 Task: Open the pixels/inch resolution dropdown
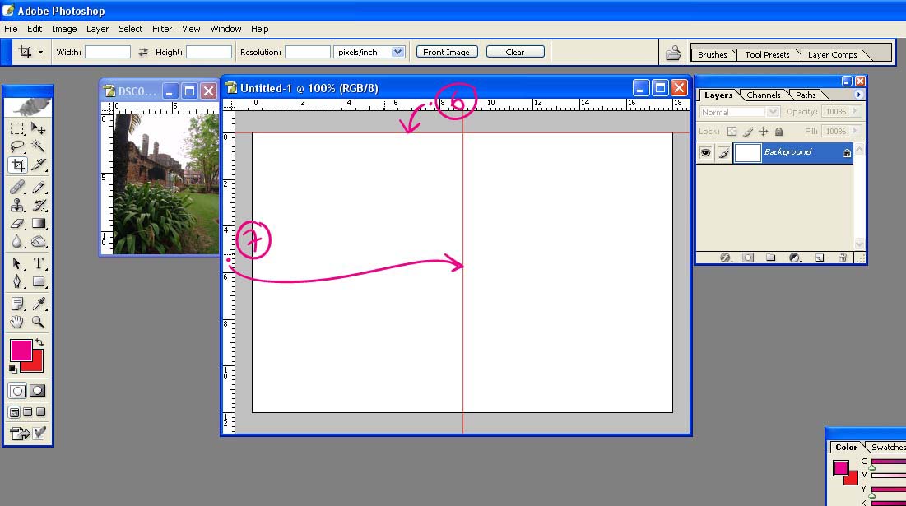click(x=398, y=52)
